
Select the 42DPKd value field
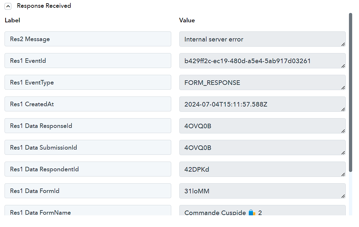(x=262, y=169)
